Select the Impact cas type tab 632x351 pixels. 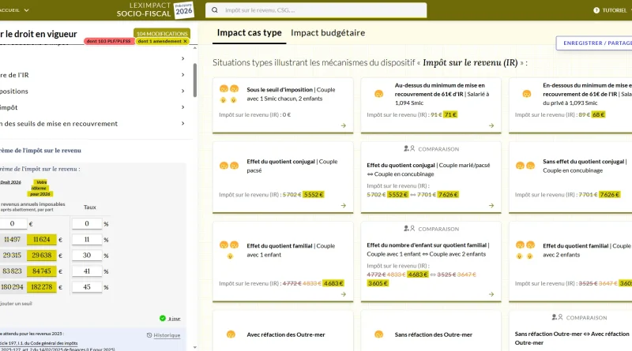pyautogui.click(x=249, y=33)
